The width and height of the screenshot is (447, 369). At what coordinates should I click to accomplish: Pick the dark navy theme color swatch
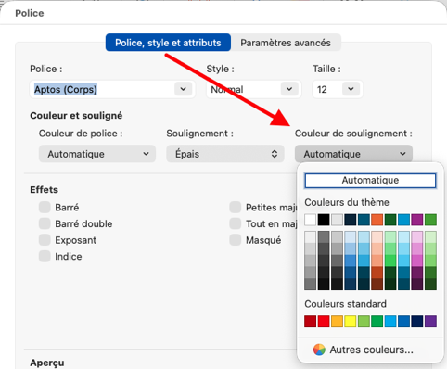coord(351,220)
